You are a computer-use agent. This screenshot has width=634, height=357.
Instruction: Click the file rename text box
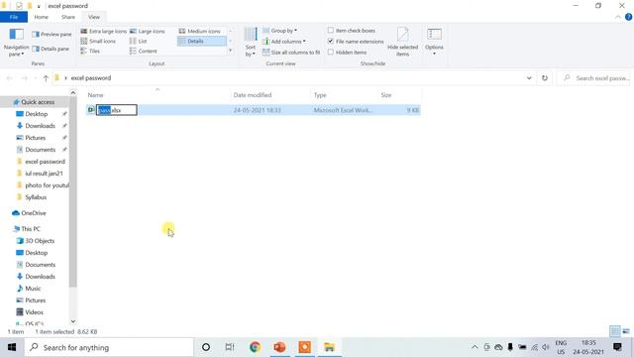click(x=117, y=110)
